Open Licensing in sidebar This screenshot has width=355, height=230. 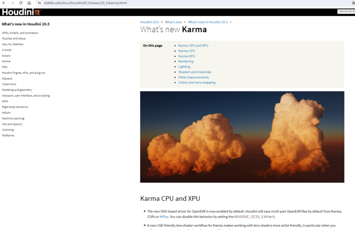tap(8, 130)
